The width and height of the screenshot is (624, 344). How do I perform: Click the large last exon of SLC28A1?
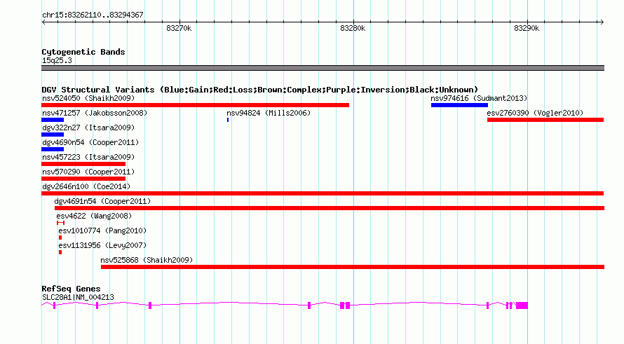522,305
